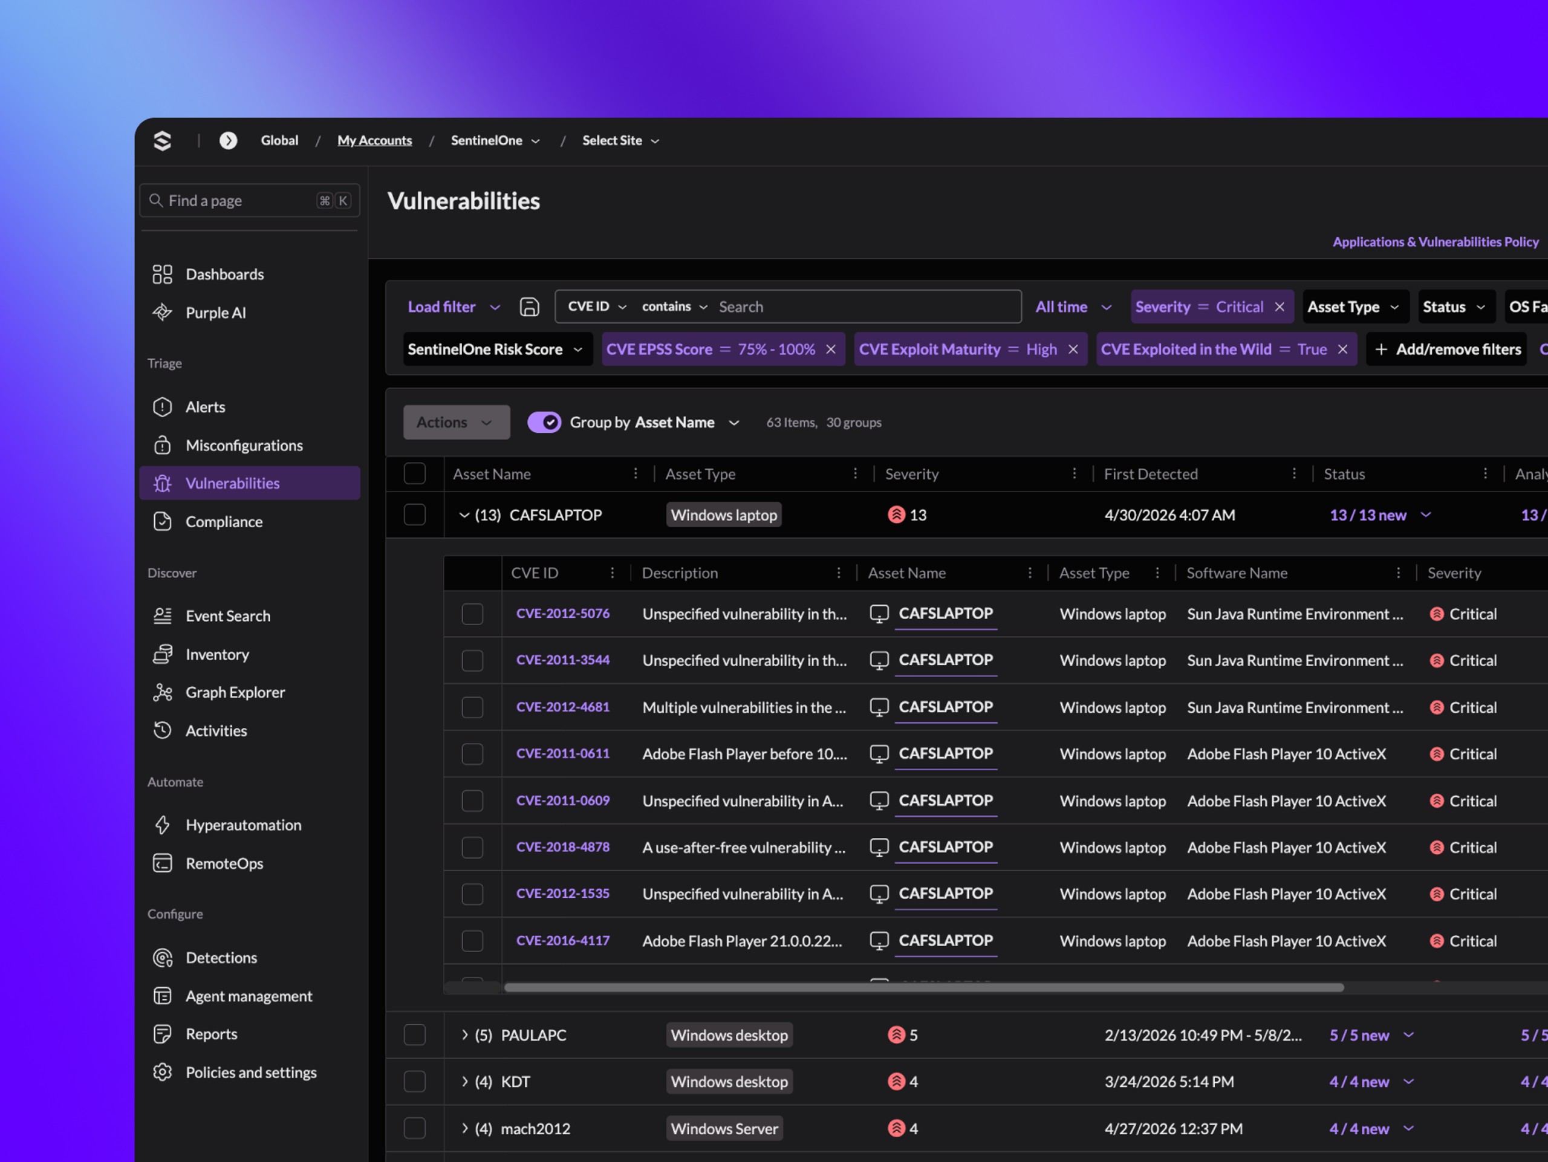Remove the CVE EPSS Score filter
The image size is (1548, 1162).
(831, 349)
